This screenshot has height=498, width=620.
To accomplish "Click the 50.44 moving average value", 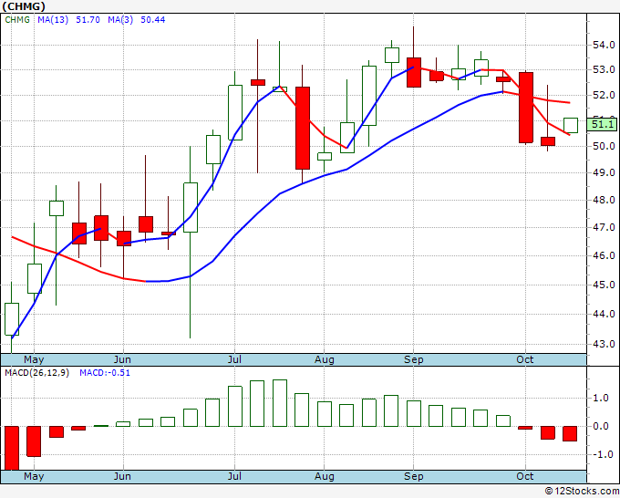I will (x=153, y=20).
